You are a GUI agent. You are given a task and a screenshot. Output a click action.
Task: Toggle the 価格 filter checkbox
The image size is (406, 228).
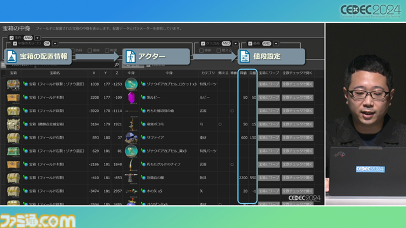pos(250,44)
